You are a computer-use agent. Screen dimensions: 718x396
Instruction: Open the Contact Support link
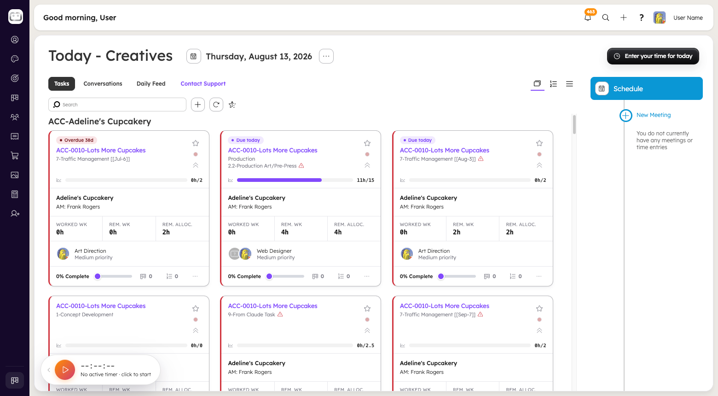coord(203,84)
